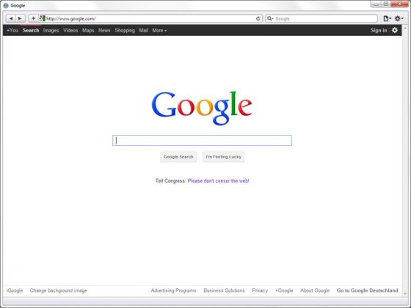Click the Google logo
The height and width of the screenshot is (308, 411).
pyautogui.click(x=202, y=108)
